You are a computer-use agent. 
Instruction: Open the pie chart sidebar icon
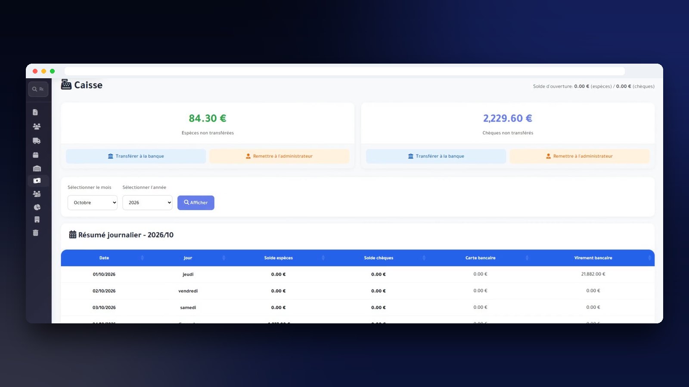click(37, 207)
